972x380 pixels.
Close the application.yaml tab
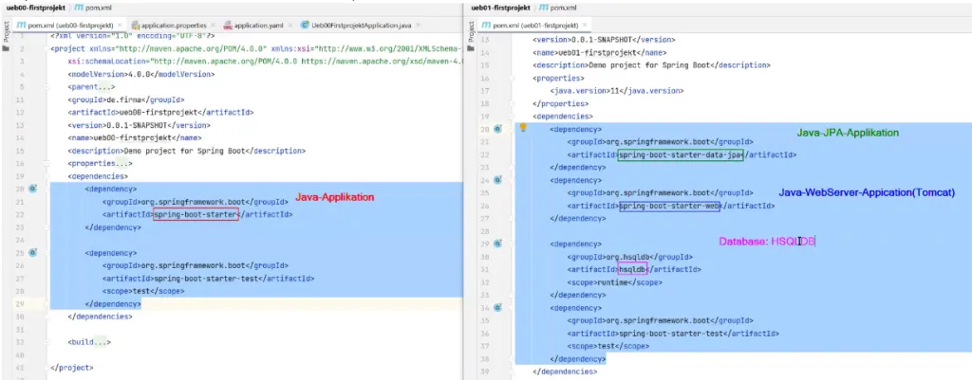click(x=290, y=26)
